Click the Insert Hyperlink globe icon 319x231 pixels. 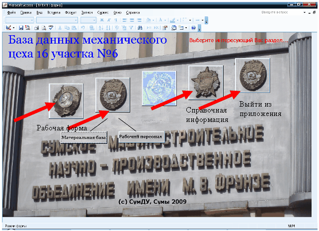click(92, 28)
